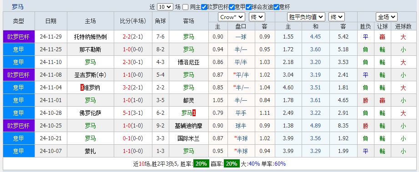419x172 pixels.
Task: Click the 平手 handicap value
Action: pyautogui.click(x=241, y=113)
